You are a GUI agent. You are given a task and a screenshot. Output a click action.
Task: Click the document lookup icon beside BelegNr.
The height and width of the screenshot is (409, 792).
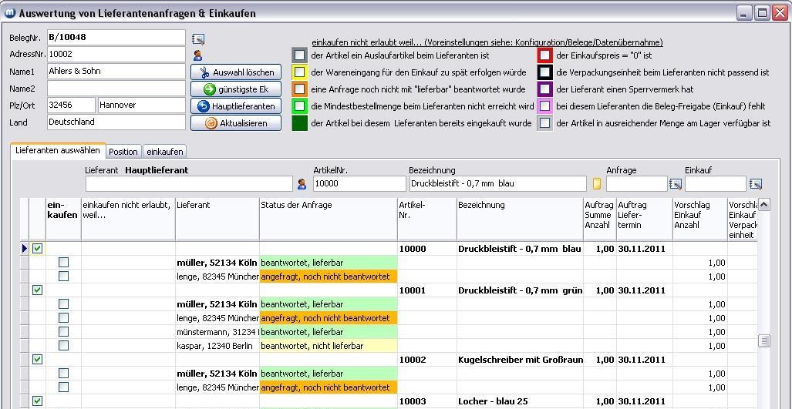coord(198,39)
